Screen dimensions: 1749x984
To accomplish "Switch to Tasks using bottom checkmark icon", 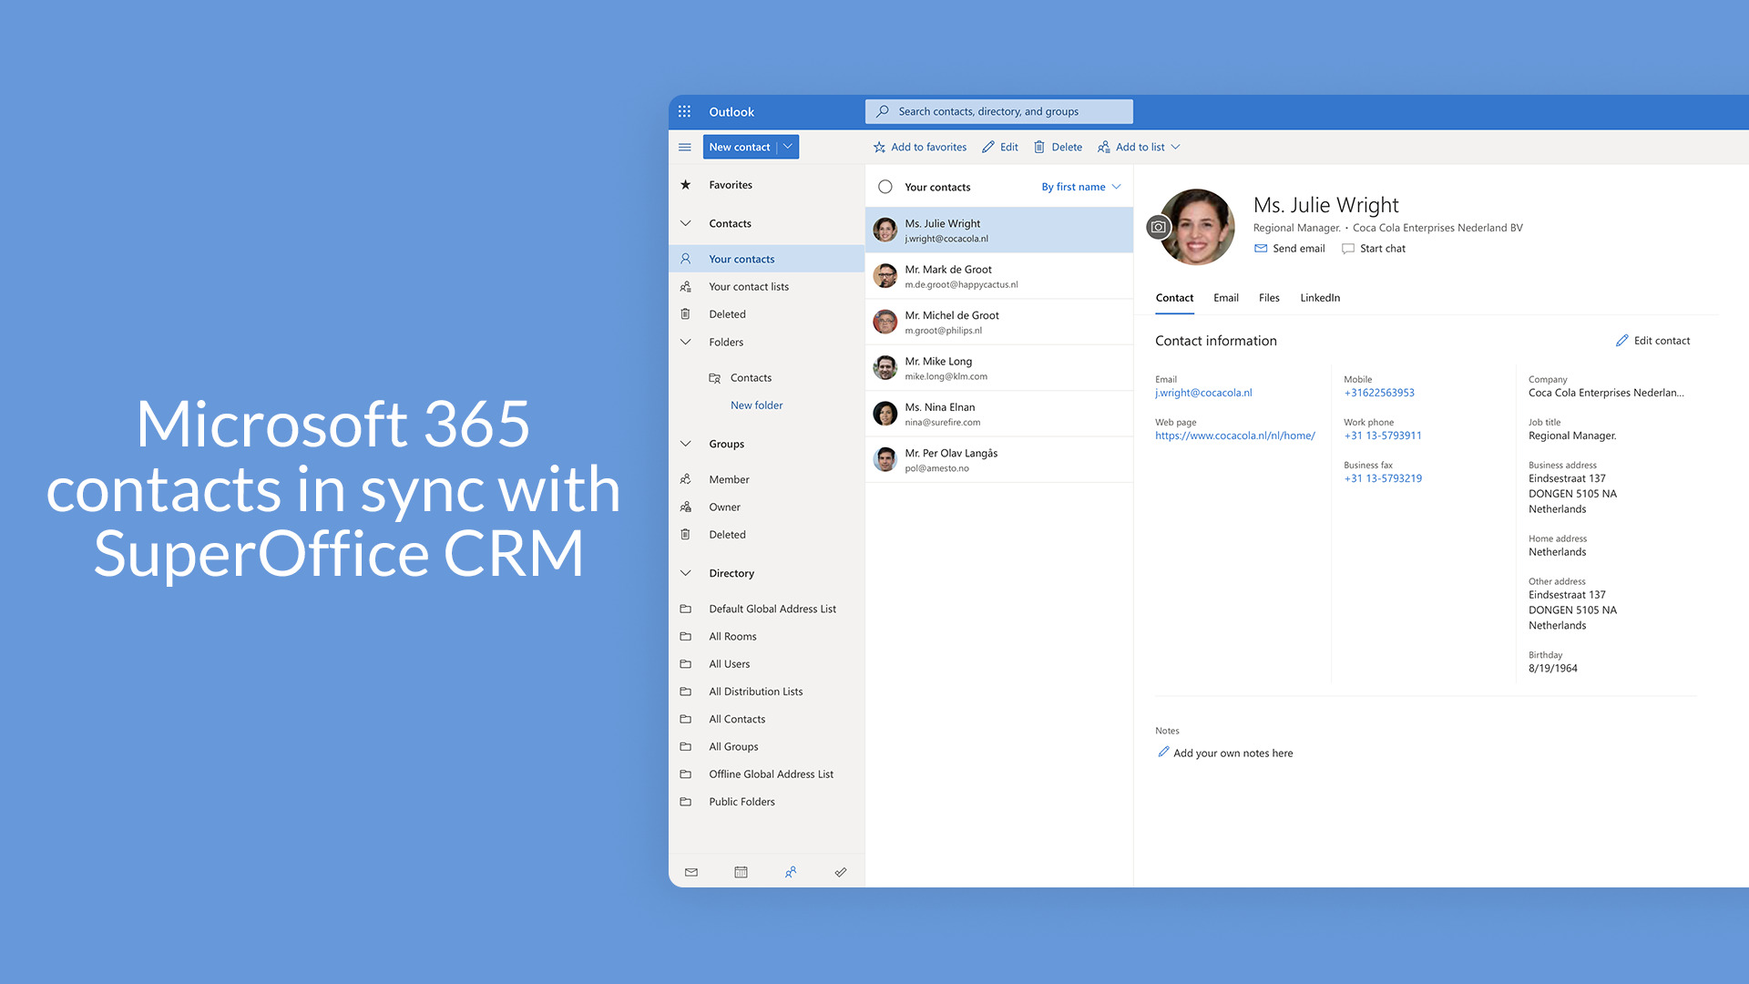I will pyautogui.click(x=841, y=872).
